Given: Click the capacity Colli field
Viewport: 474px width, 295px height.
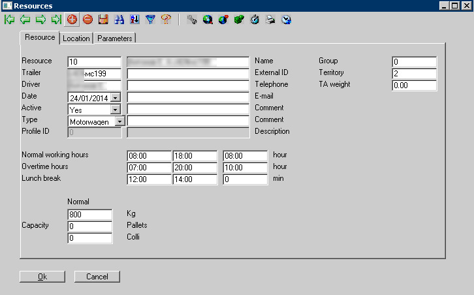Looking at the screenshot, I should tap(90, 238).
